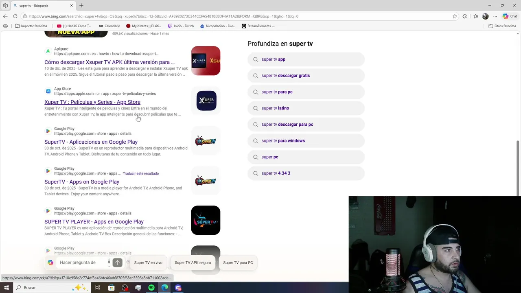
Task: Open the favorites list icon
Action: [475, 16]
